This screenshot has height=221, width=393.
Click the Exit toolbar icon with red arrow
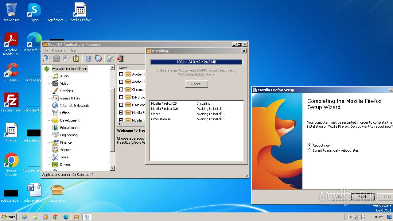point(120,59)
